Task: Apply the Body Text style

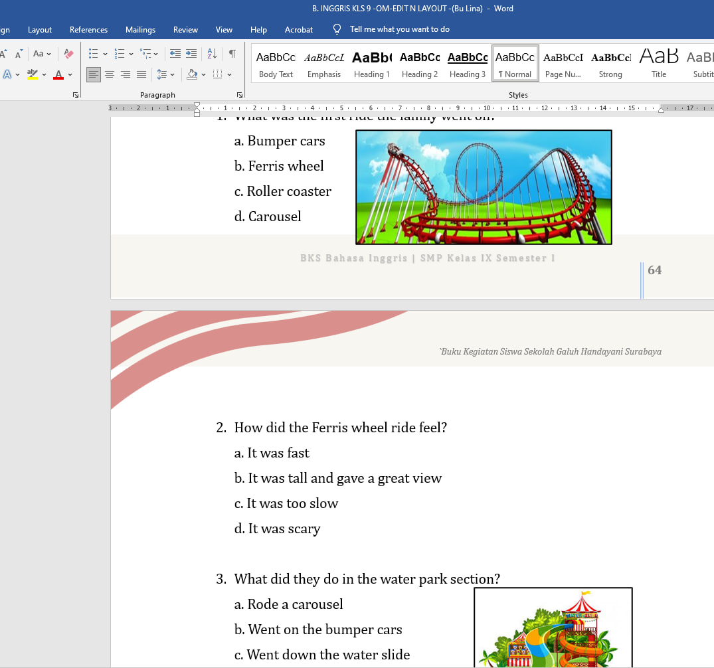Action: coord(276,63)
